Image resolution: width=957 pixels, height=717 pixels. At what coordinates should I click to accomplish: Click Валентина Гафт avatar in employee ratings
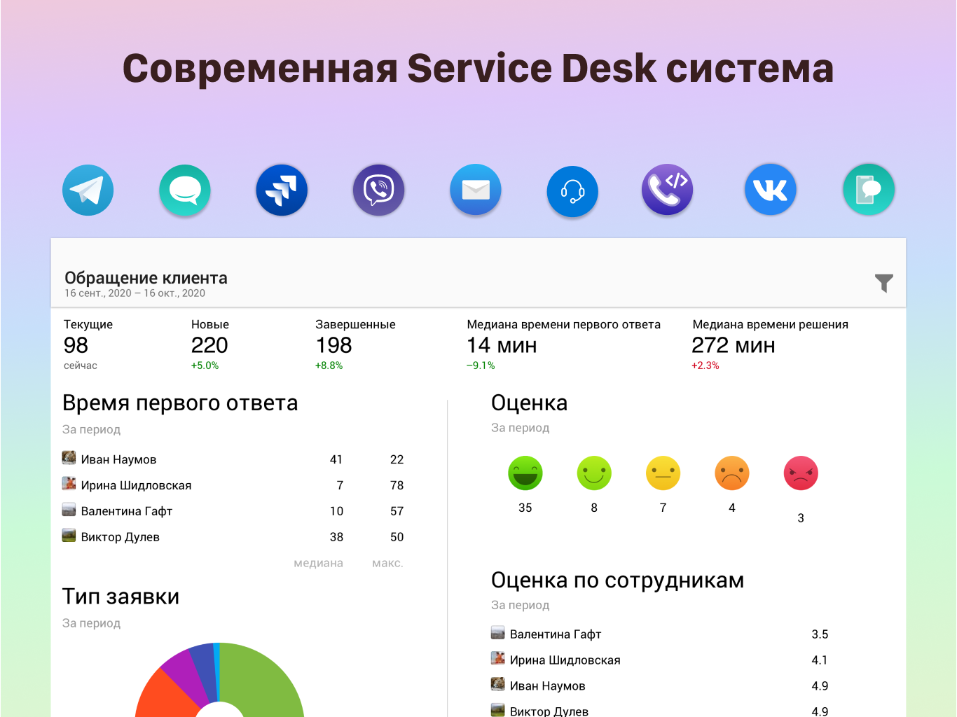pyautogui.click(x=498, y=633)
